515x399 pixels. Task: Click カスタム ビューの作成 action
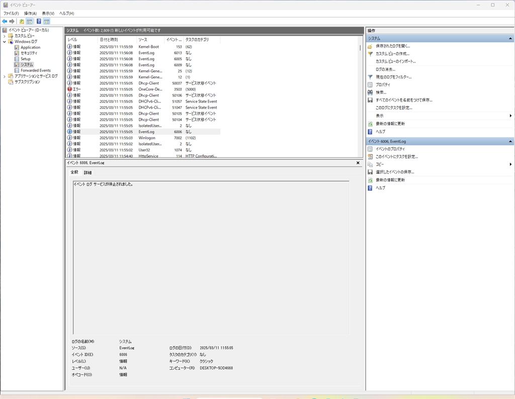coord(392,53)
